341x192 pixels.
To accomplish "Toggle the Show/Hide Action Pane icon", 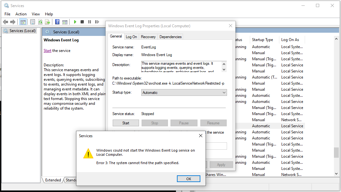I will point(65,22).
